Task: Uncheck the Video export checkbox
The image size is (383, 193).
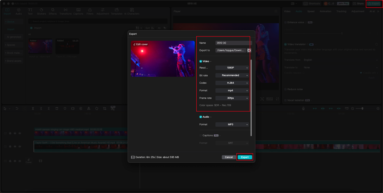Action: (201, 61)
